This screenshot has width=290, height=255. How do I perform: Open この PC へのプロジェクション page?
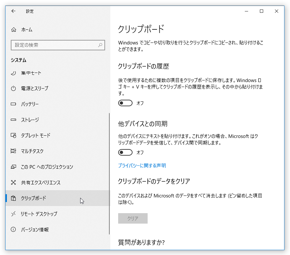coord(57,167)
